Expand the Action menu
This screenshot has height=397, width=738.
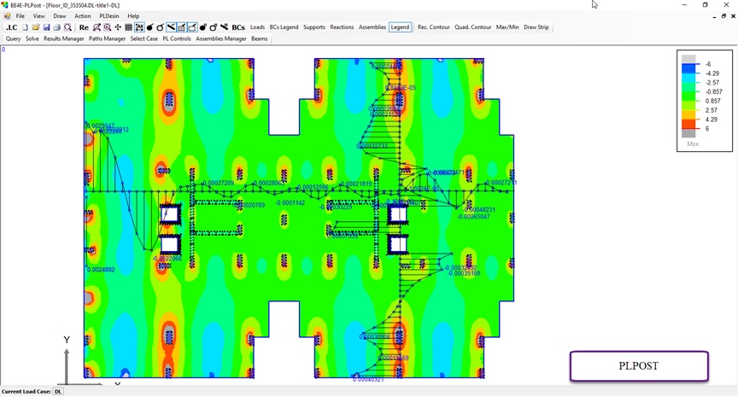pyautogui.click(x=83, y=16)
